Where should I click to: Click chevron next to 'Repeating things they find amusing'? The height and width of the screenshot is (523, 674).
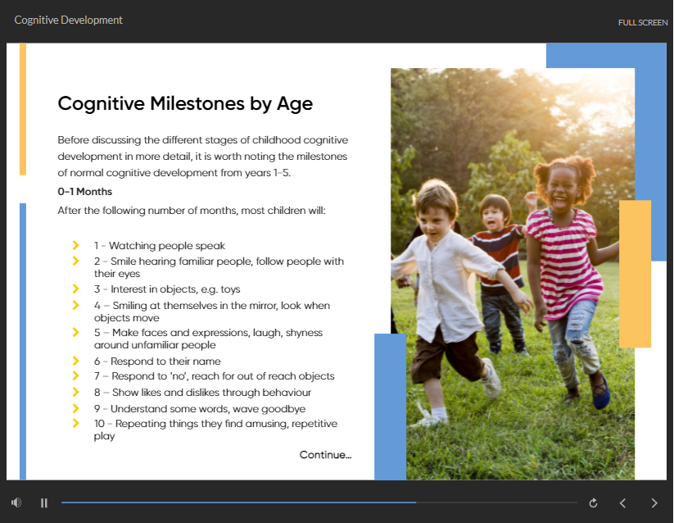coord(76,423)
